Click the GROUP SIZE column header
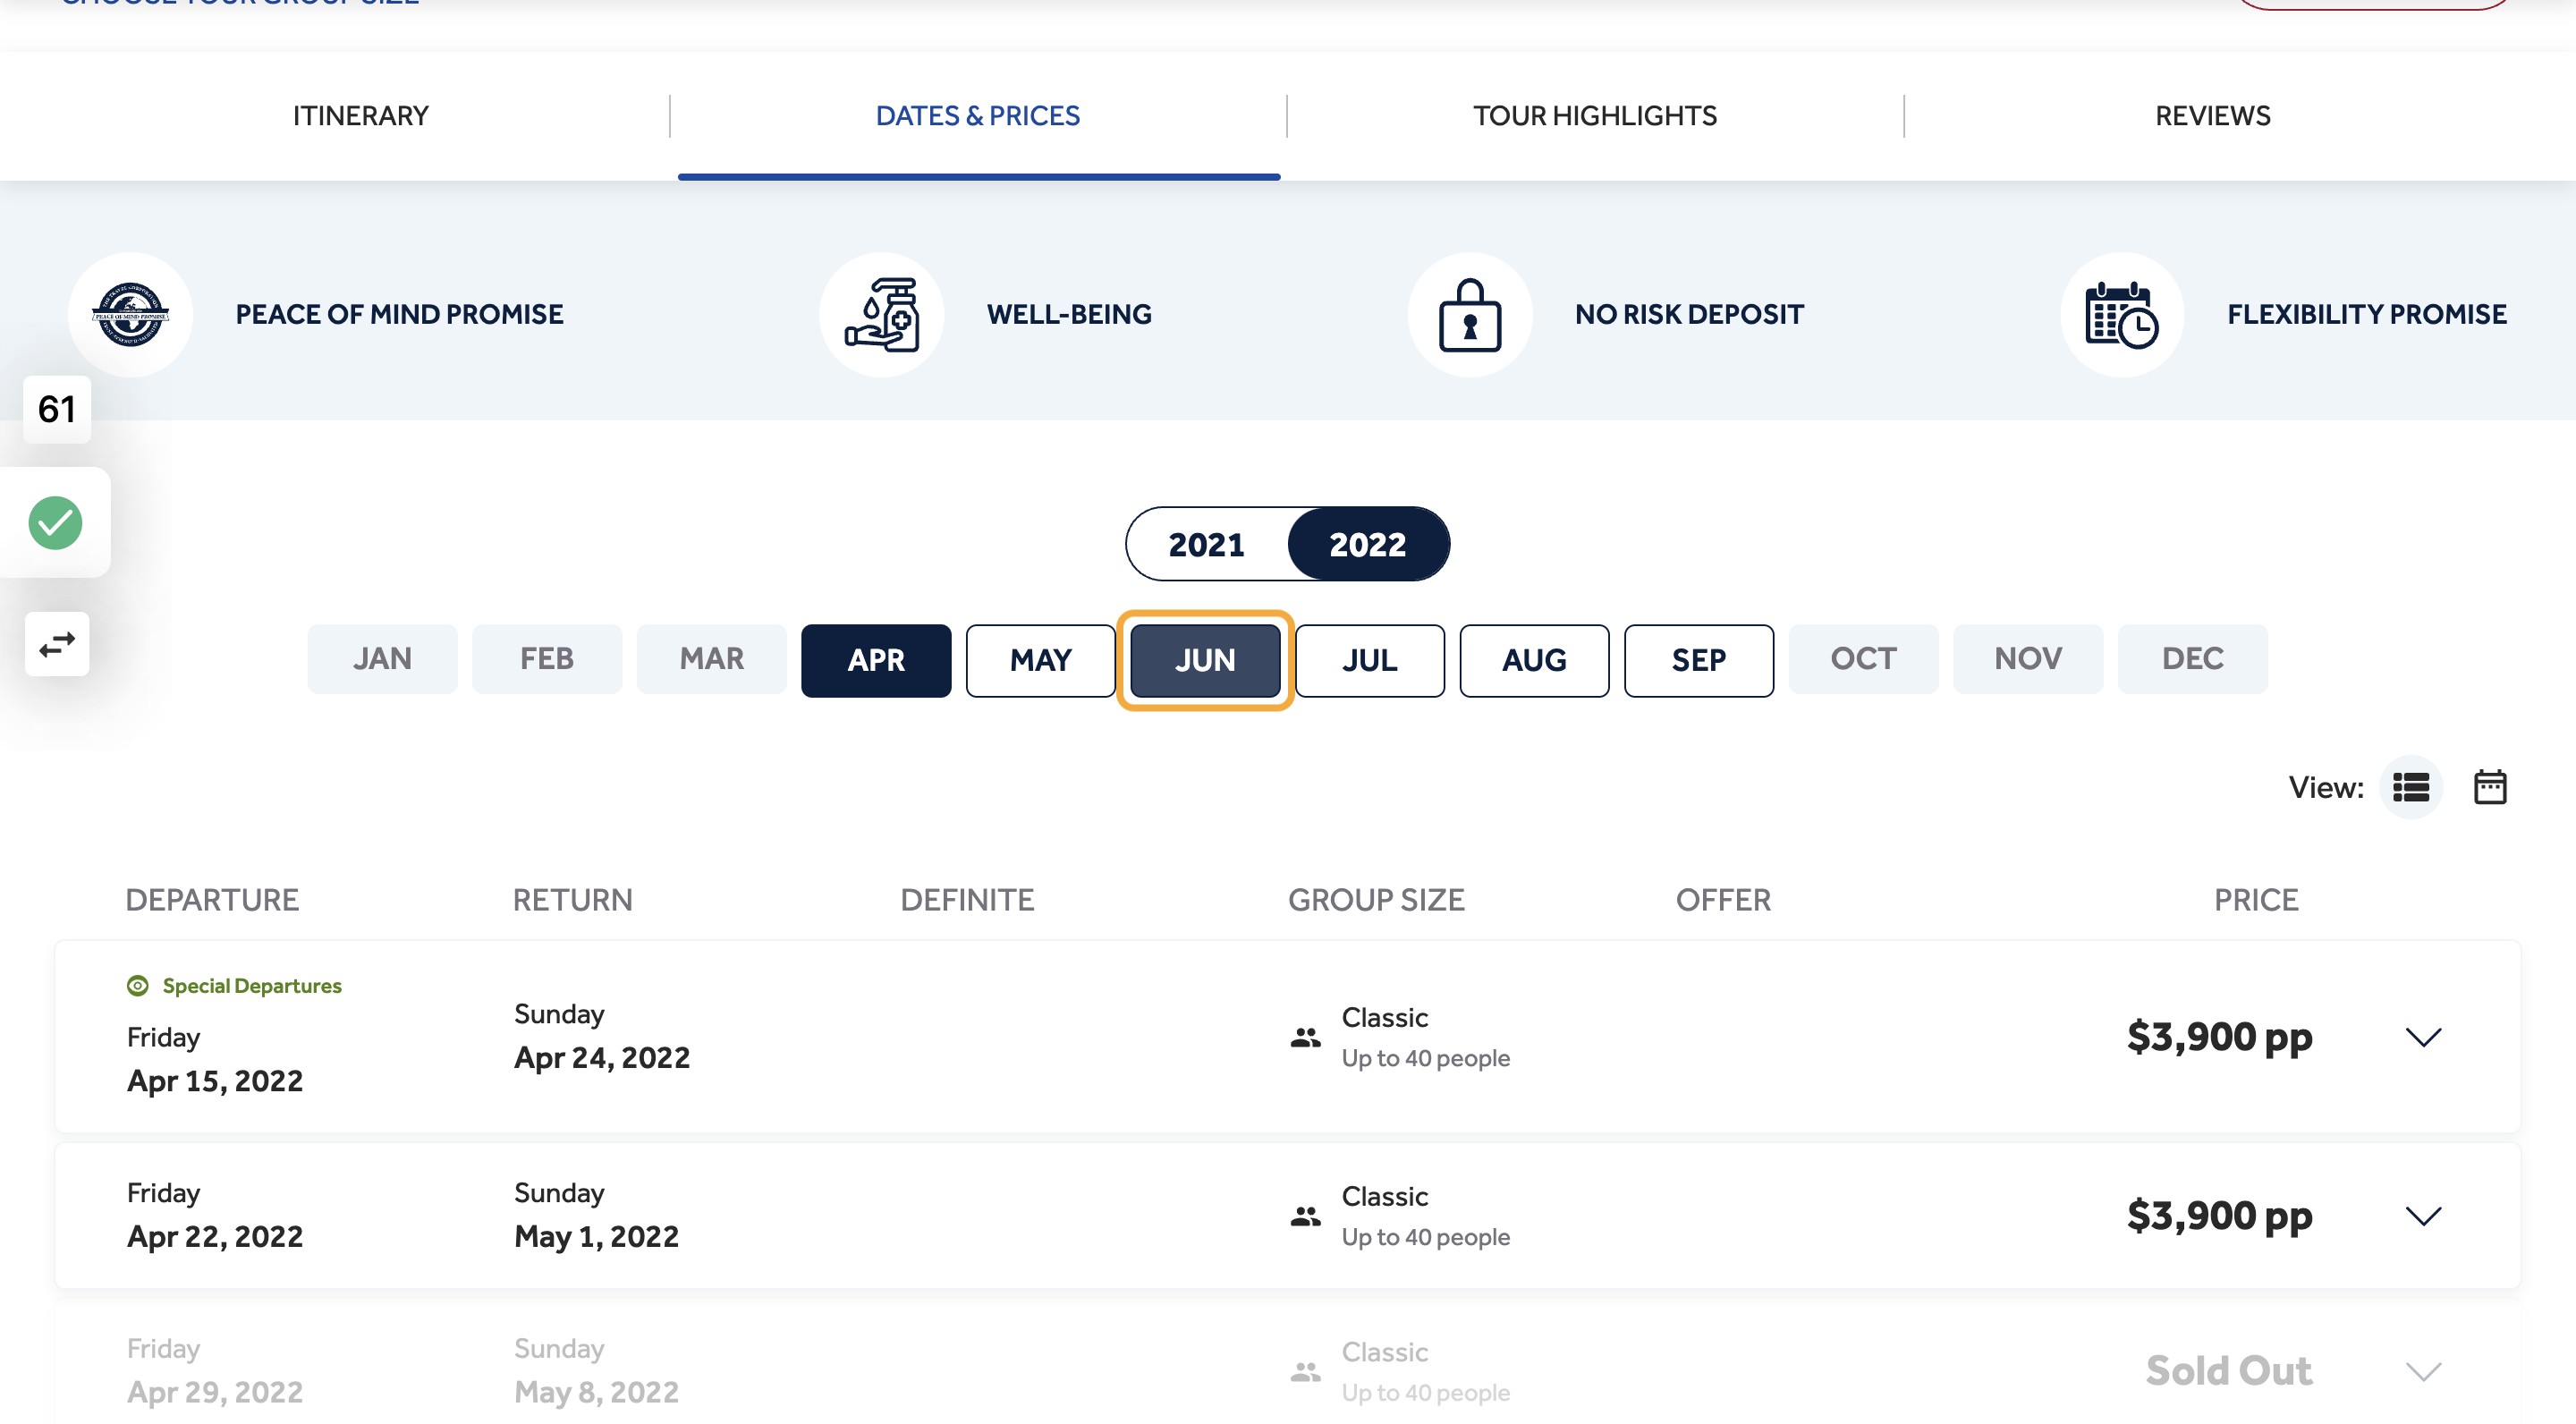The image size is (2576, 1424). [x=1376, y=900]
